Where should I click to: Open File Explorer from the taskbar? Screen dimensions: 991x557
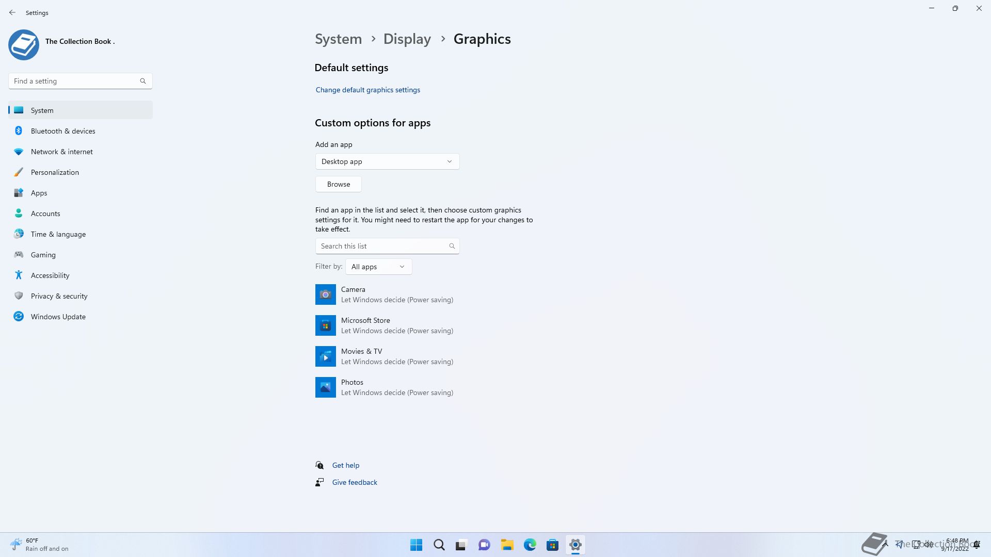pos(507,545)
